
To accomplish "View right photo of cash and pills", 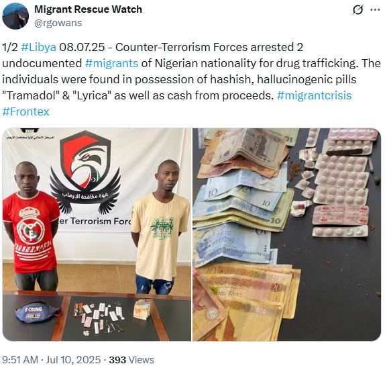I will pos(287,234).
